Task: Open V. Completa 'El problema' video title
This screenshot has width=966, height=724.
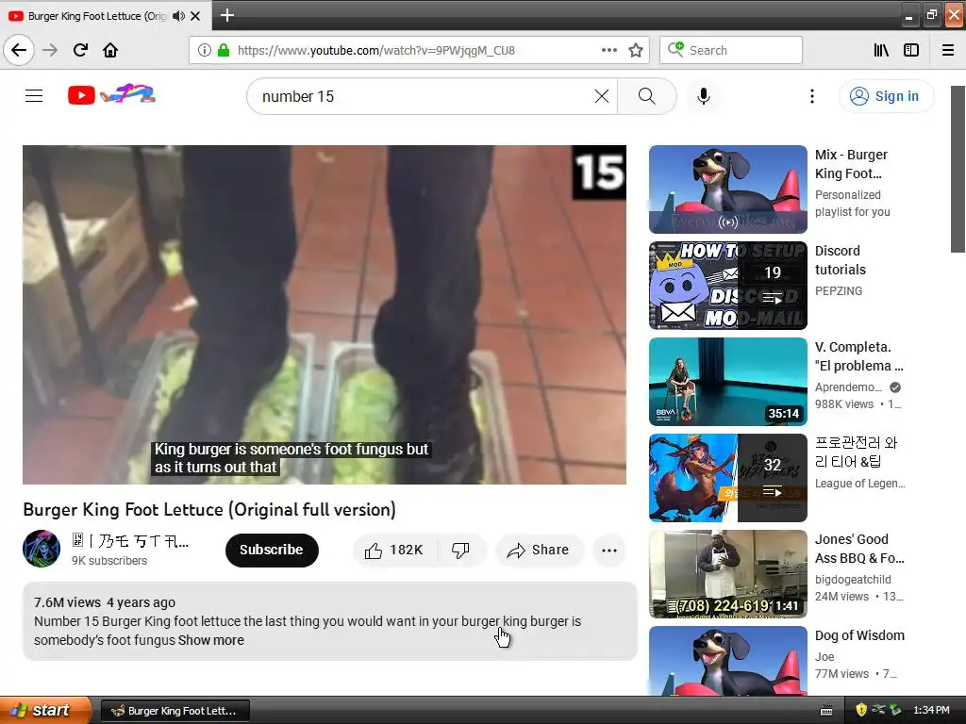Action: pyautogui.click(x=858, y=355)
